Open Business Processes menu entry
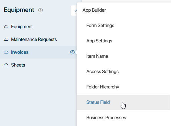 click(x=106, y=118)
